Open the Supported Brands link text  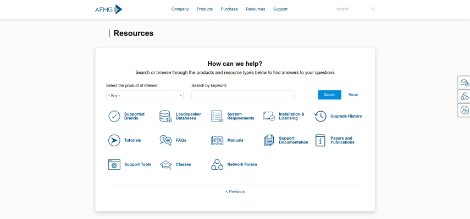point(134,116)
